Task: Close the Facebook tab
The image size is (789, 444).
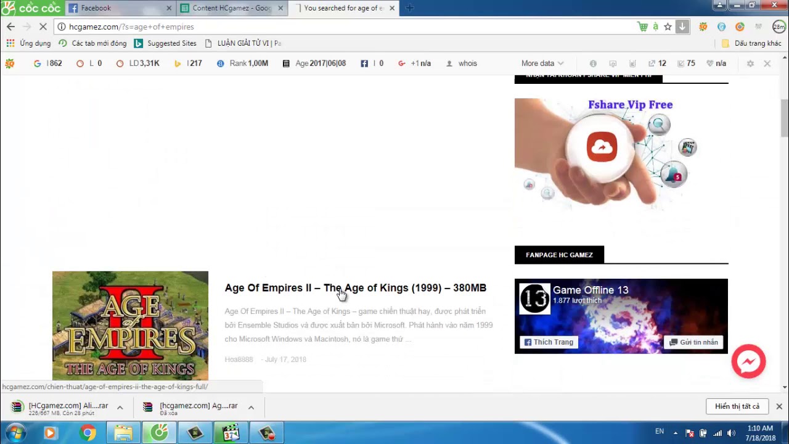Action: tap(169, 8)
